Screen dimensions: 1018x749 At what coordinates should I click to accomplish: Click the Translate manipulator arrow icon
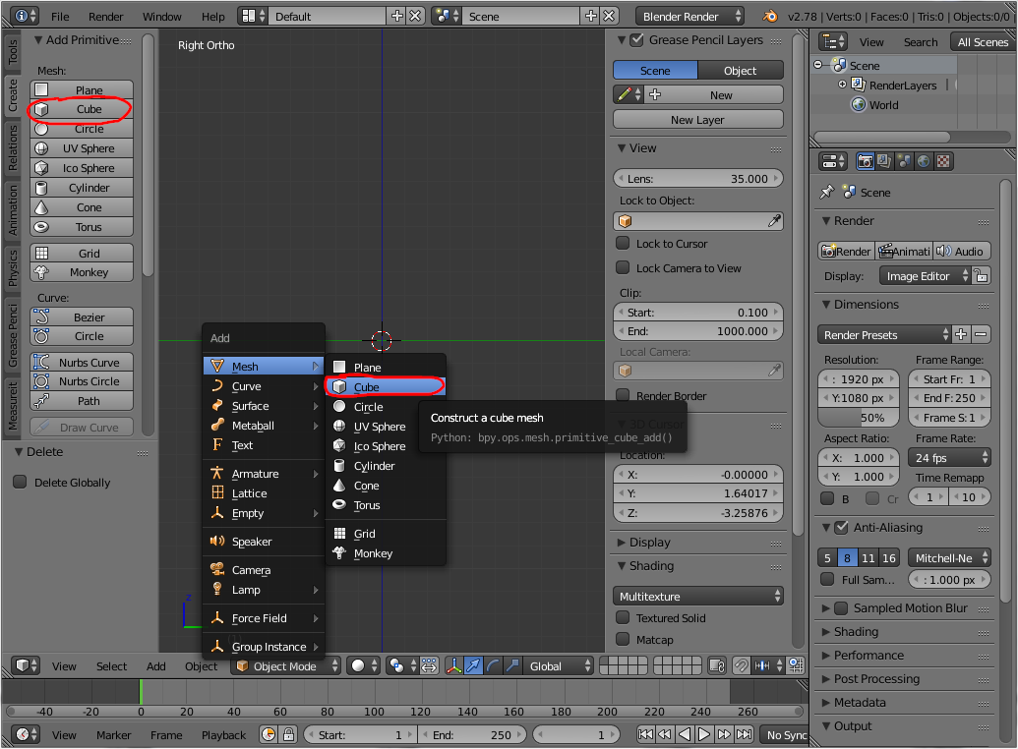(471, 665)
